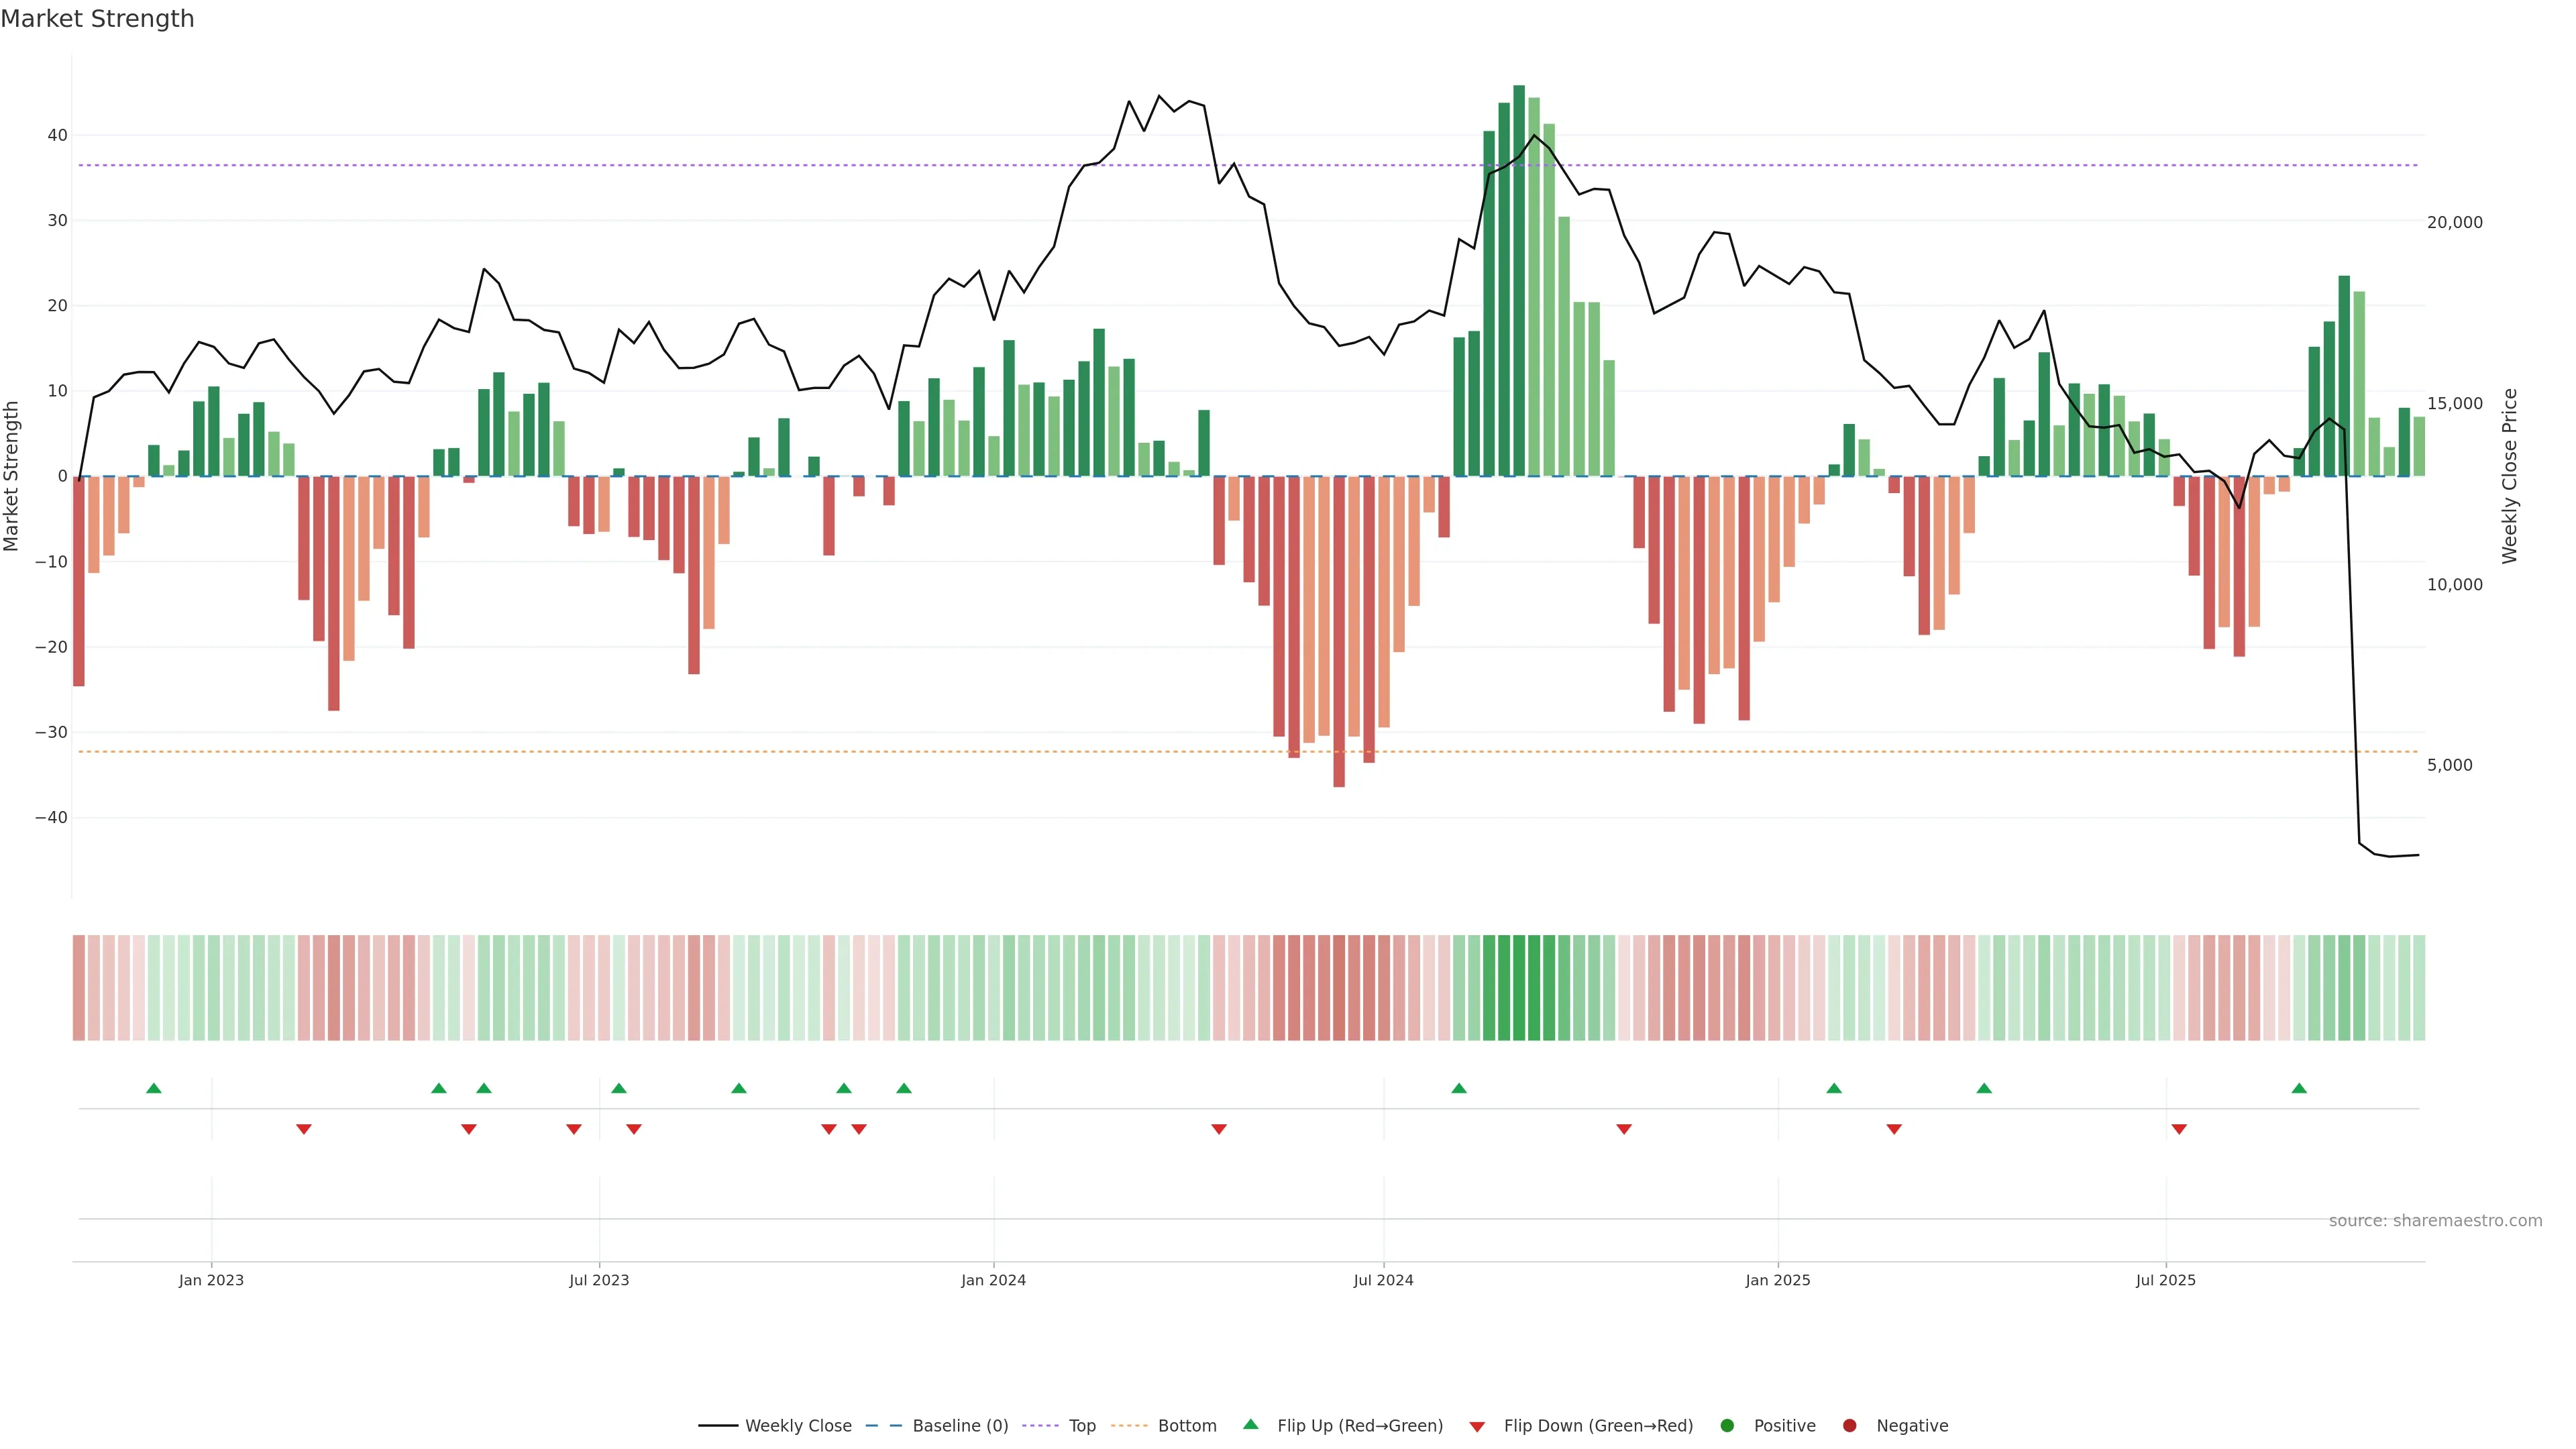Click the Flip Up green triangle legend icon

tap(1250, 1425)
